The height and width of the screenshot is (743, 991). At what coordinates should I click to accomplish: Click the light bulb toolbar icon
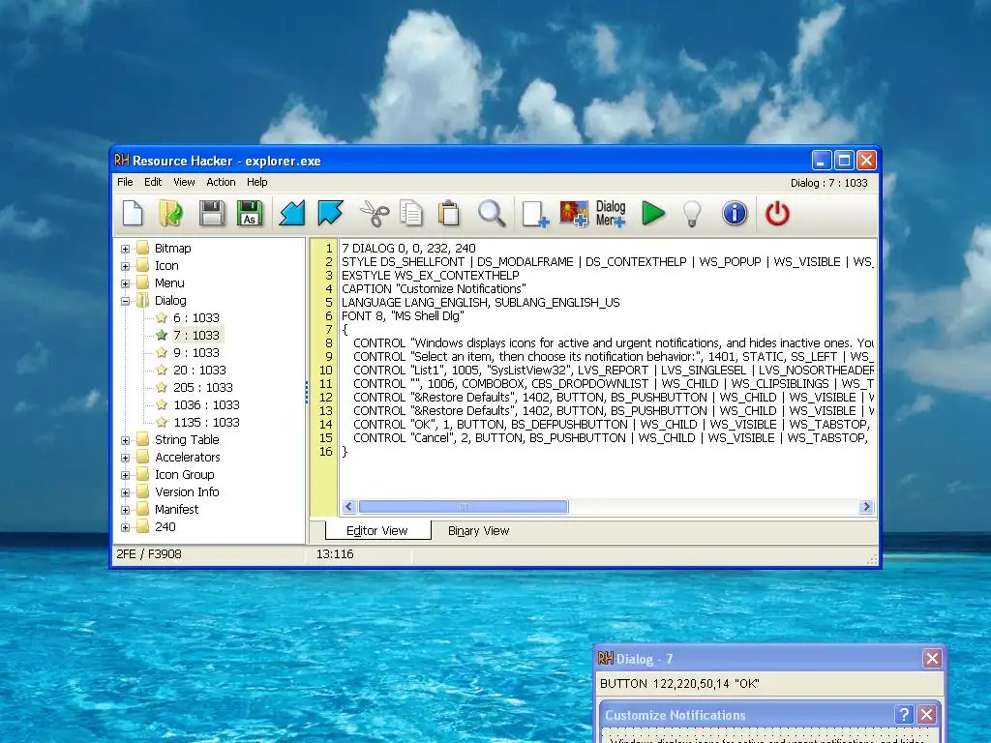(692, 214)
